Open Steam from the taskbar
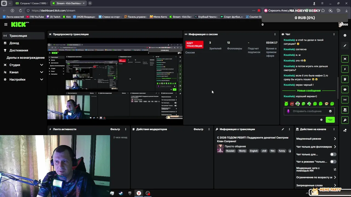 [121, 193]
